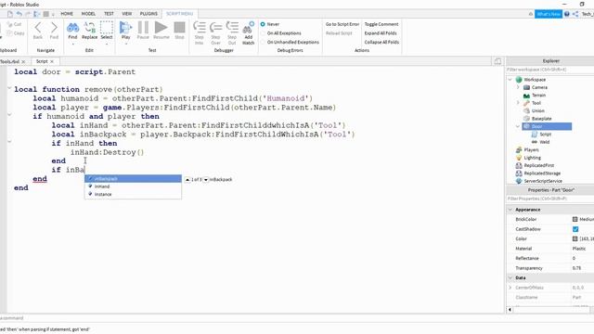The width and height of the screenshot is (594, 334).
Task: Open BrickColor swatch in Properties
Action: tap(575, 219)
